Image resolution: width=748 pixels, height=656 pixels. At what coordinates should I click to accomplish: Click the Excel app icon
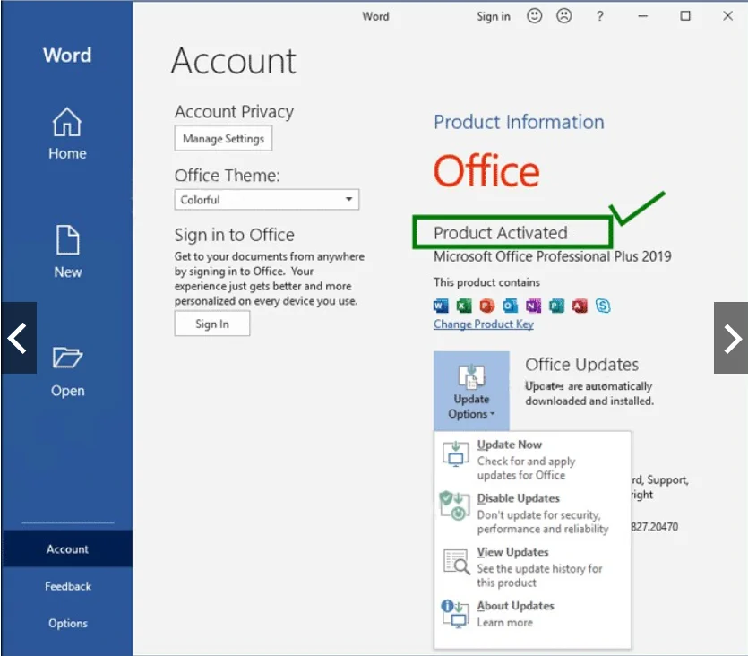[x=464, y=306]
